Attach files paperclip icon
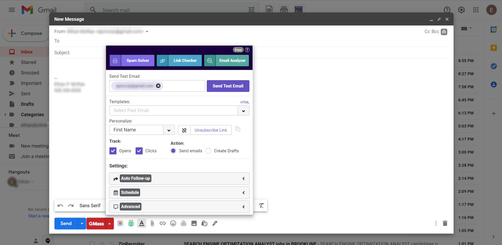The image size is (502, 245). pyautogui.click(x=152, y=223)
